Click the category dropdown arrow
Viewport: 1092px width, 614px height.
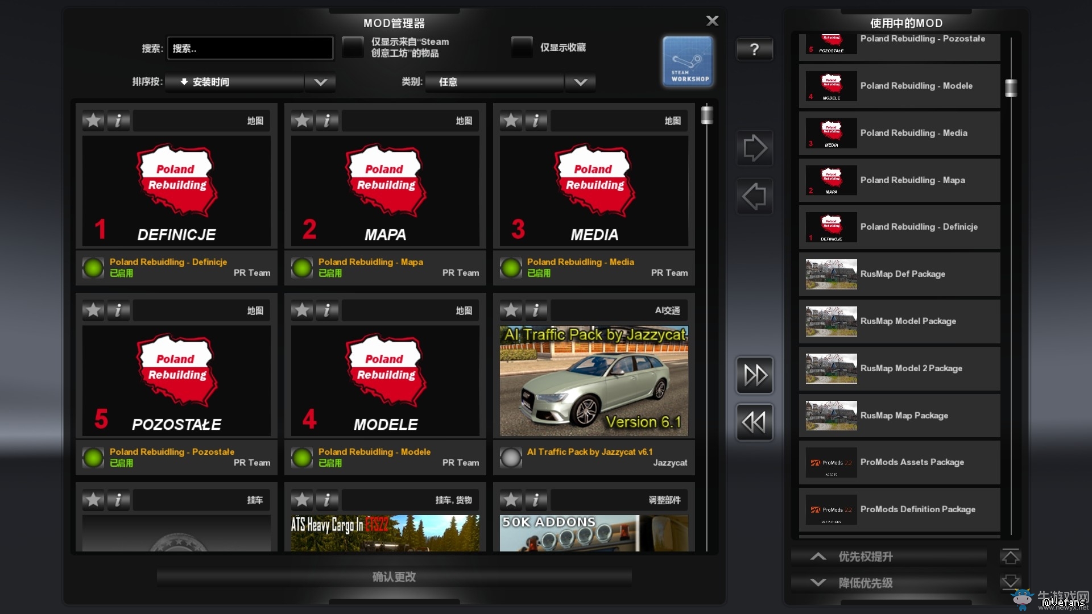pyautogui.click(x=580, y=82)
